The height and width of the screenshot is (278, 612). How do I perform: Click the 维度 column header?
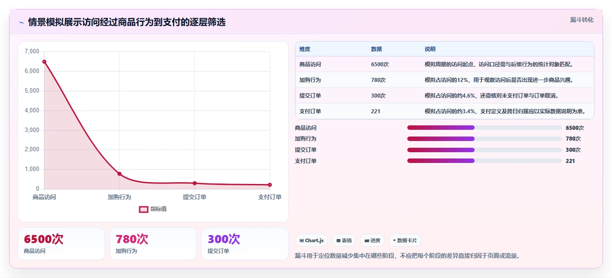pyautogui.click(x=305, y=49)
